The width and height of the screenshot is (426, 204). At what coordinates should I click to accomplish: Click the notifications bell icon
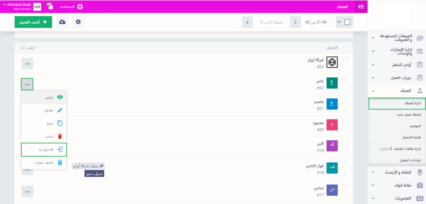point(50,7)
